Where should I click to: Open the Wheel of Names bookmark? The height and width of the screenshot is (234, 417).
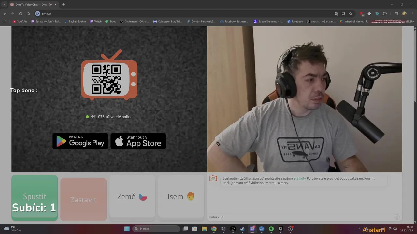(354, 22)
